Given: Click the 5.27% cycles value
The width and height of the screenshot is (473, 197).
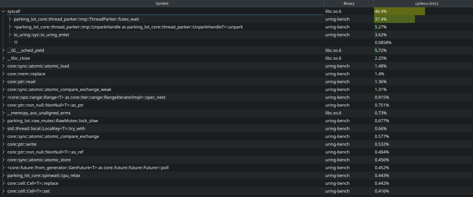Looking at the screenshot, I should [381, 27].
